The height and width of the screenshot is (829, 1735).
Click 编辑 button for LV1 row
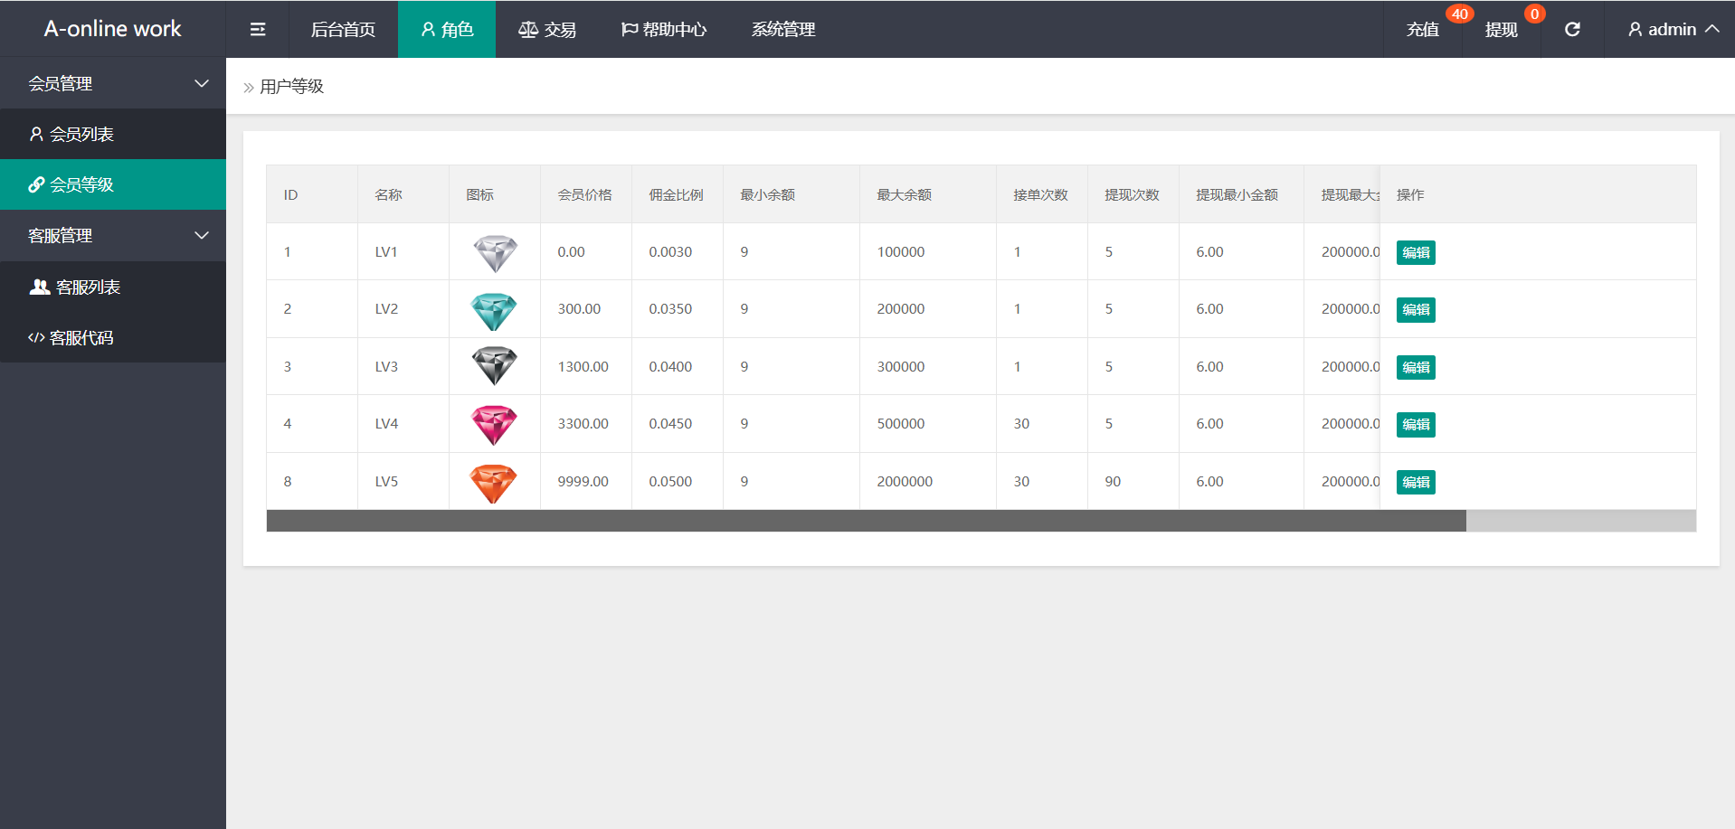[1416, 253]
